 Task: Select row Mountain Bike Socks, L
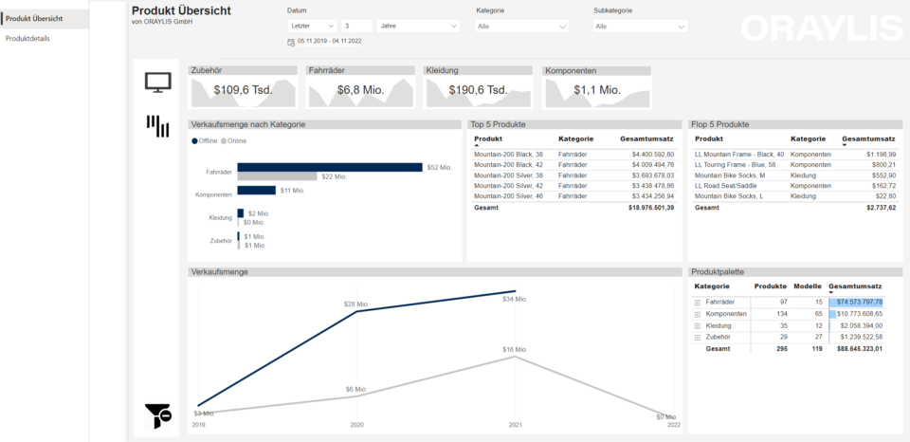tap(795, 196)
